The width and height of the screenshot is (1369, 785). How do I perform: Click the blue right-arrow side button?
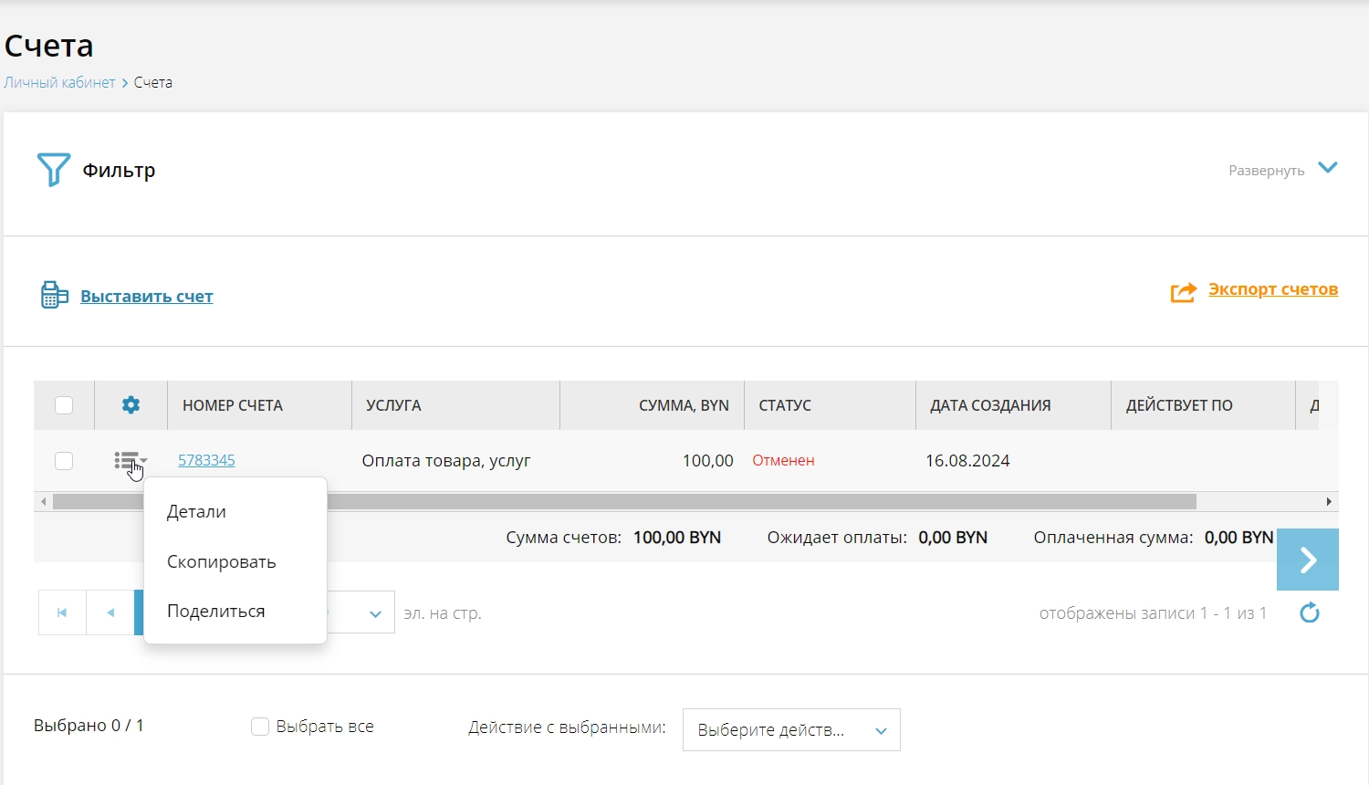pos(1308,560)
